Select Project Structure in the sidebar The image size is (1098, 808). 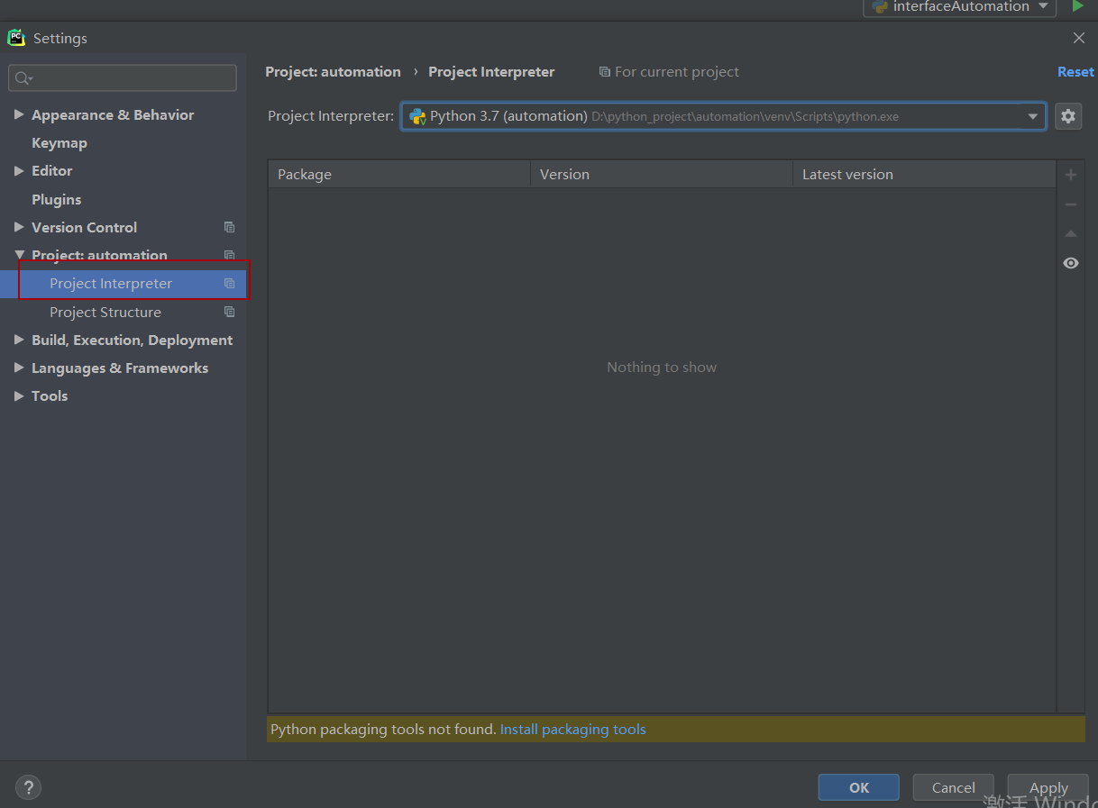tap(105, 312)
